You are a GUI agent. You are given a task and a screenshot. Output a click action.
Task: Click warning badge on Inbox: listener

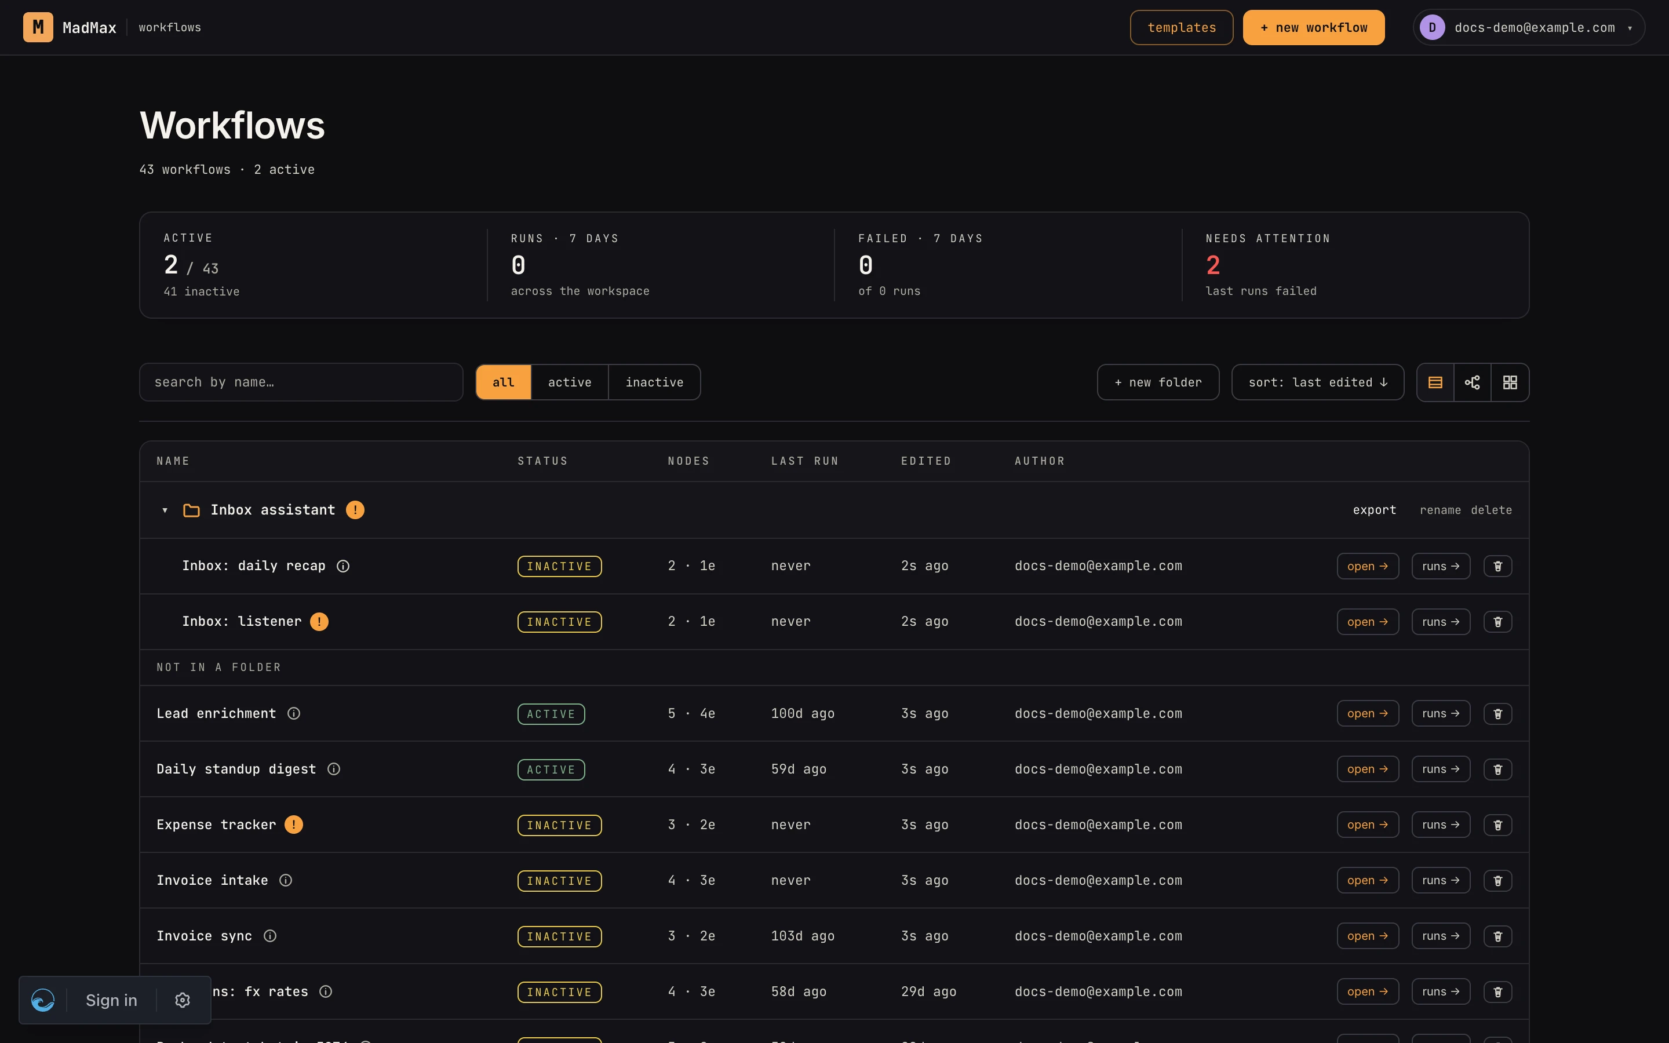(319, 622)
